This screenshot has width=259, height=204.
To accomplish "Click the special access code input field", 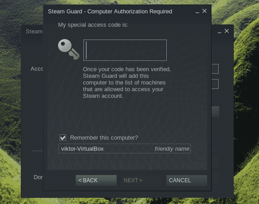I will [125, 50].
